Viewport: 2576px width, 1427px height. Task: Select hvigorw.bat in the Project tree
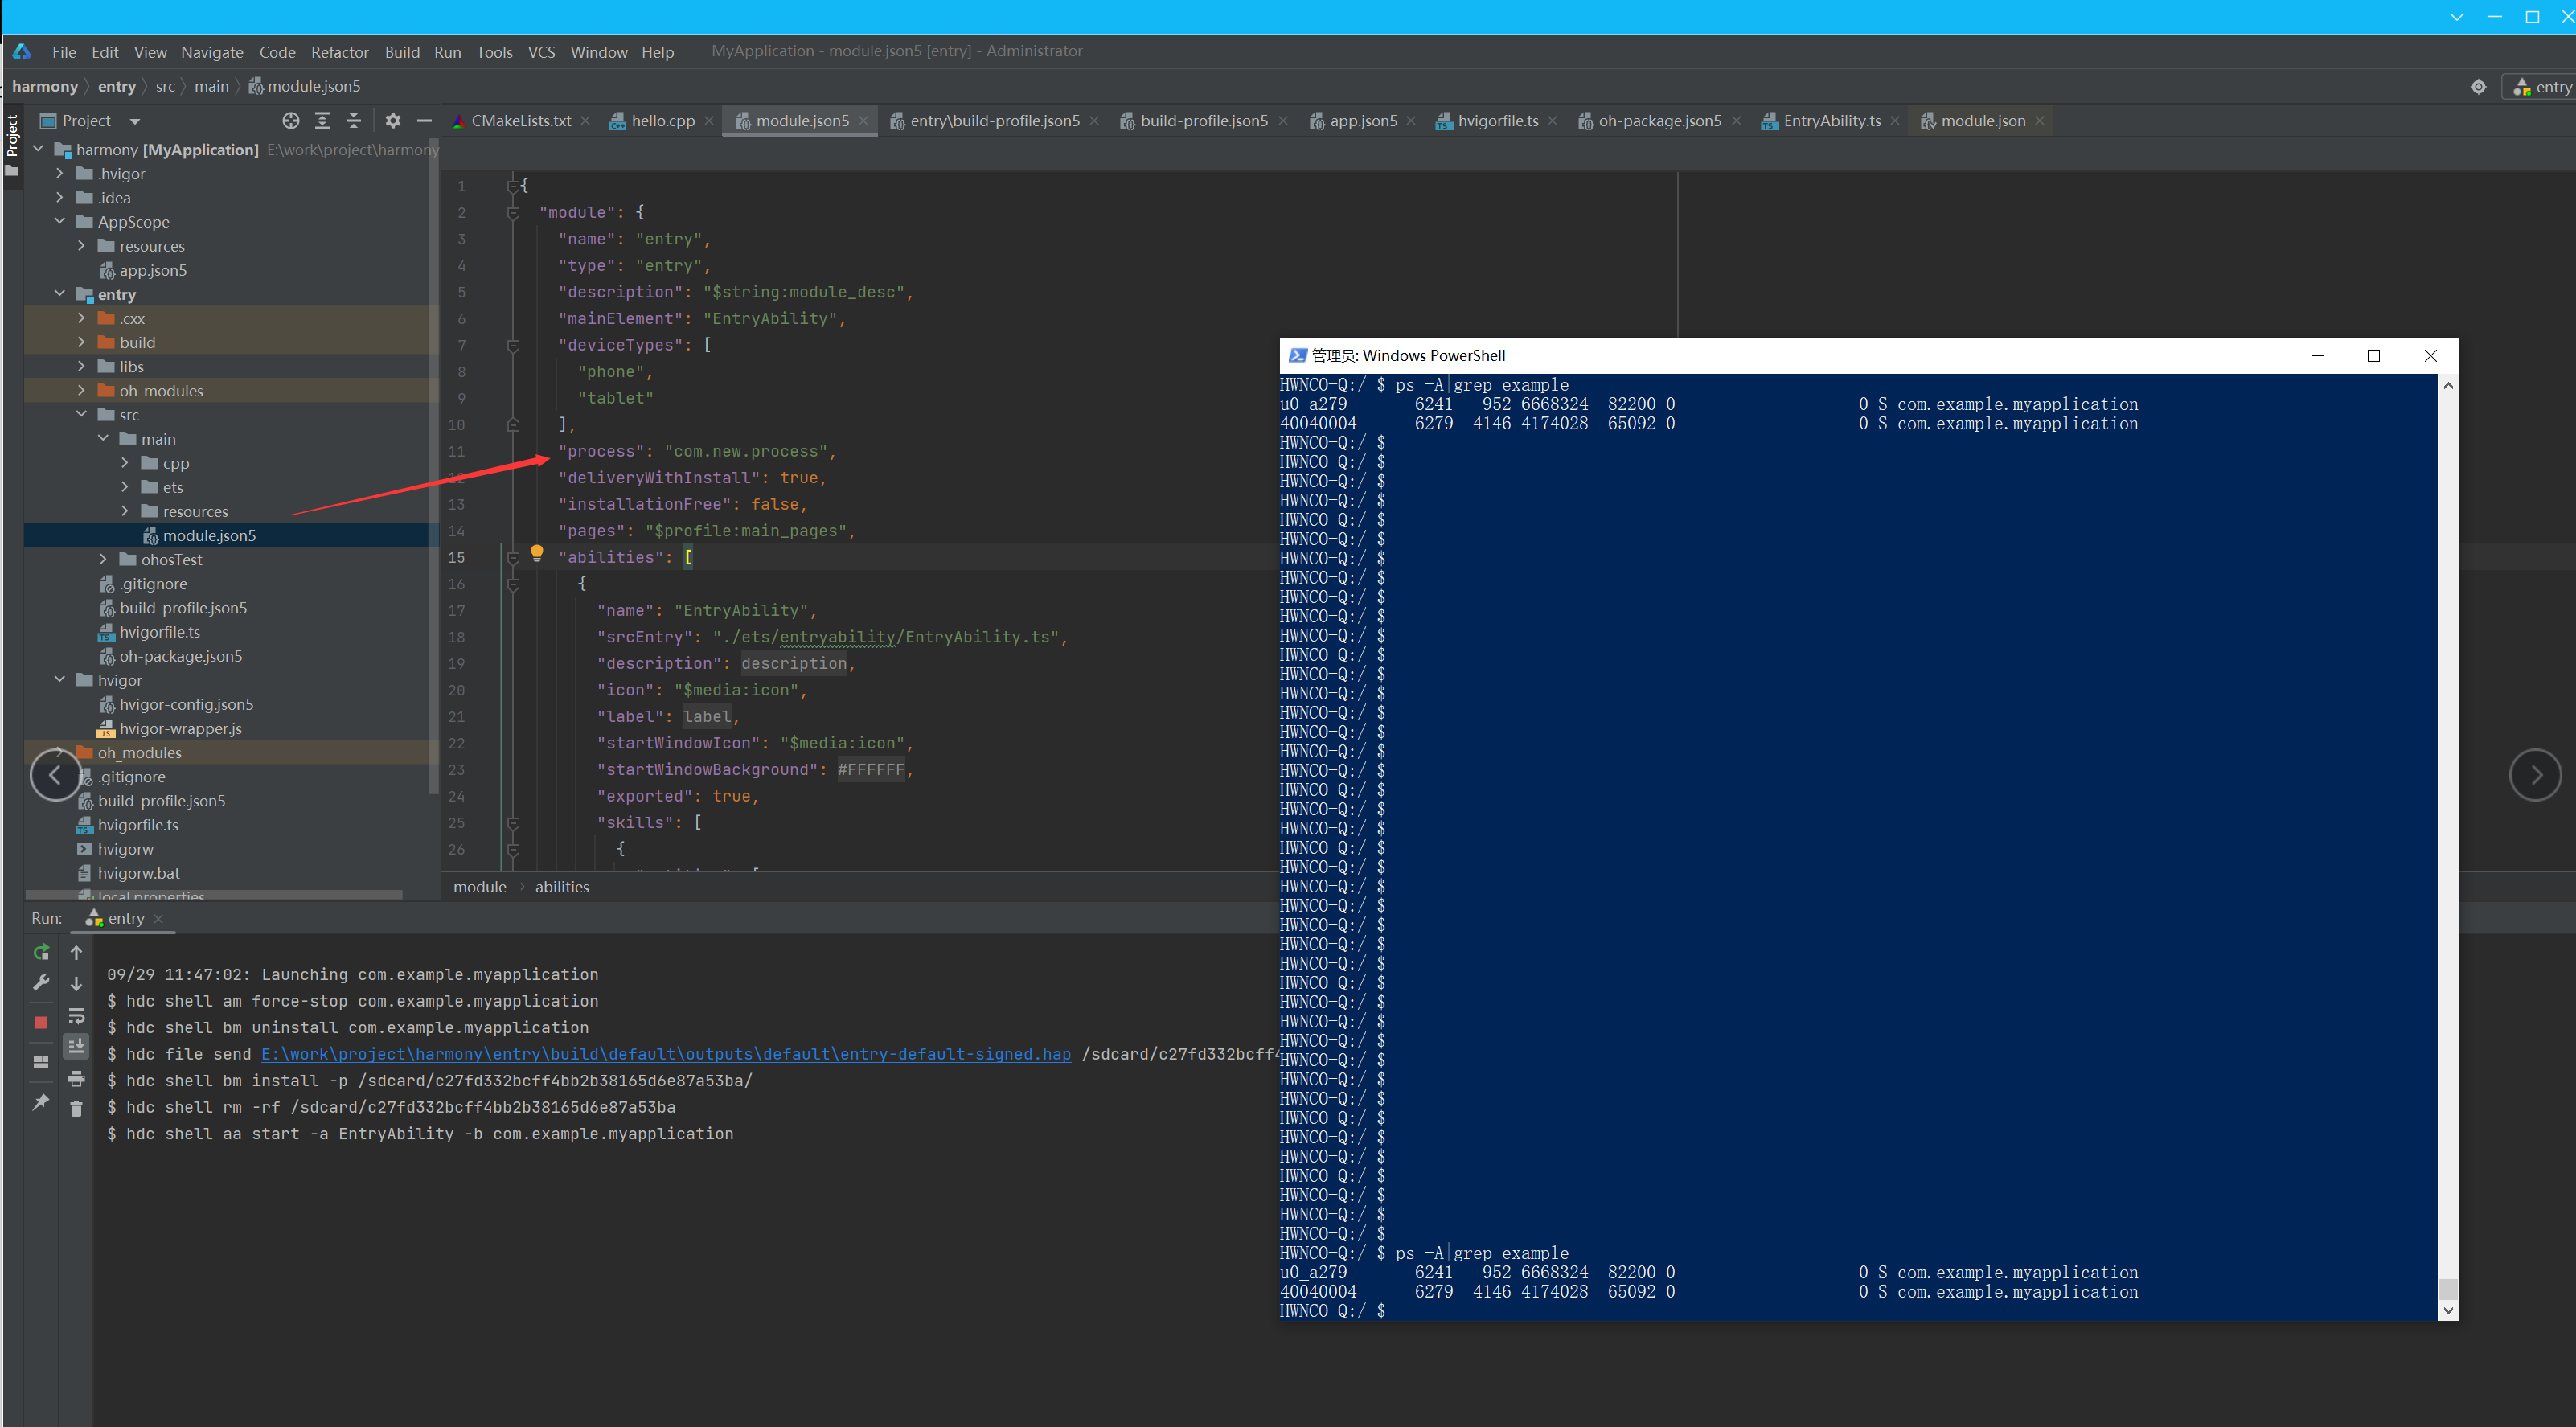tap(138, 873)
